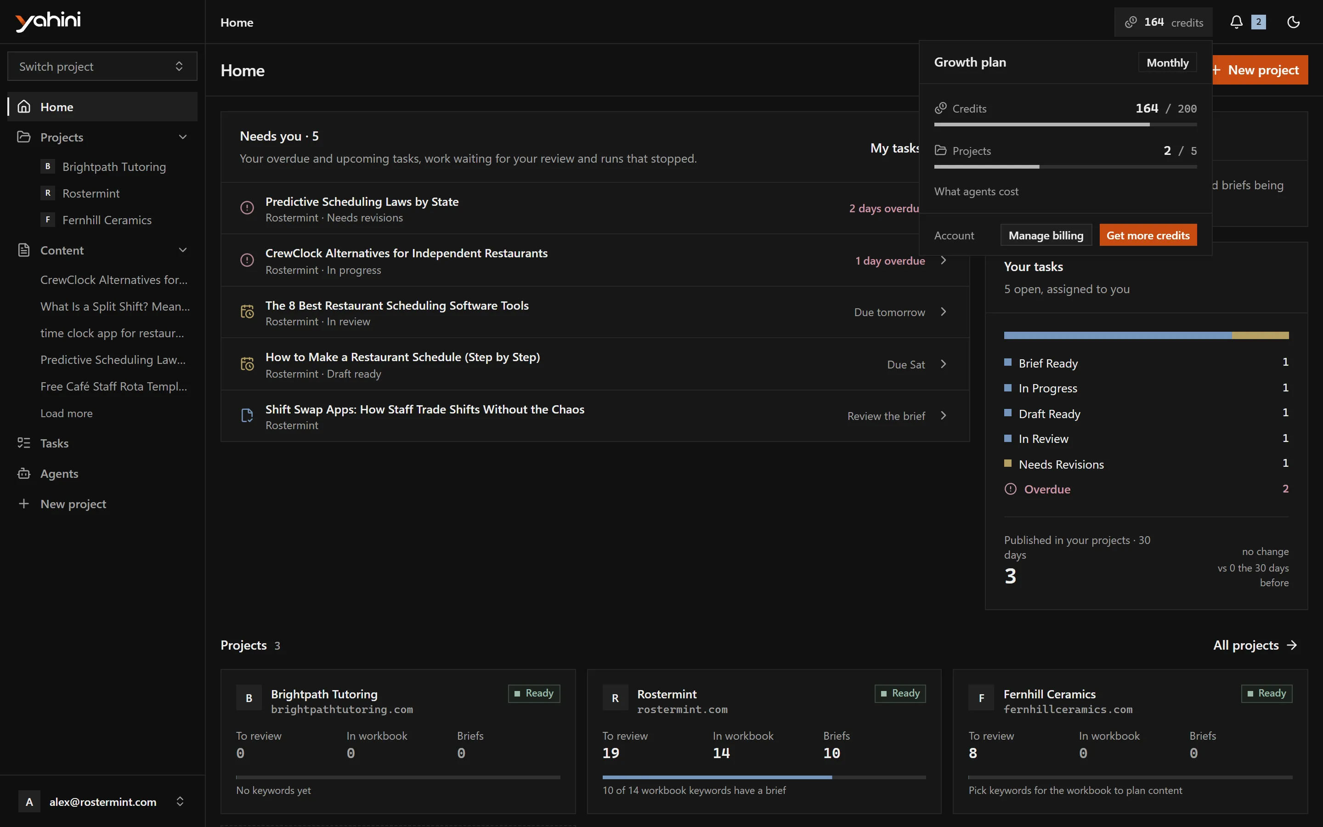Click Manage billing button
Screen dimensions: 1323x827
click(1046, 235)
